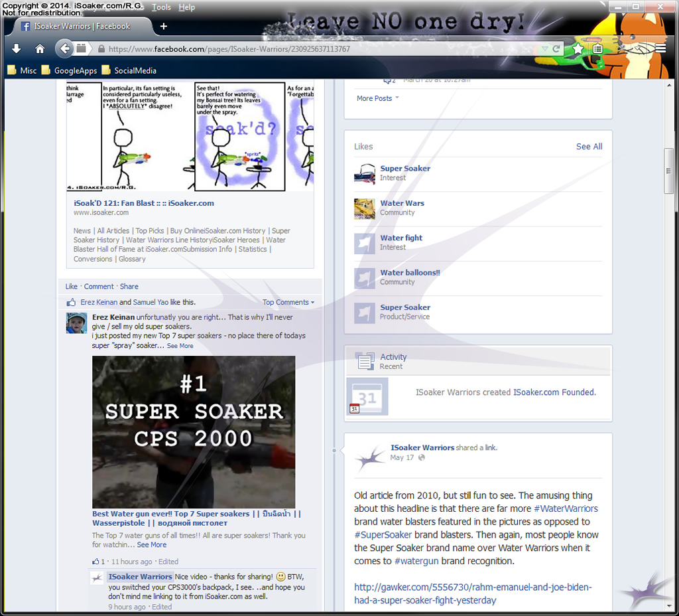This screenshot has width=679, height=616.
Task: Click the scrollbar up arrow
Action: click(x=669, y=86)
